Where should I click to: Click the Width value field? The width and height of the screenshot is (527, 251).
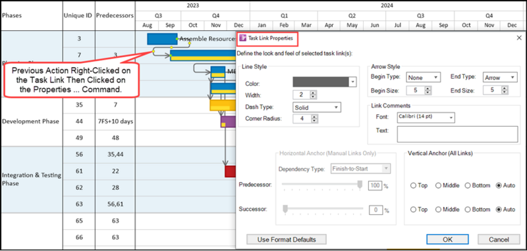coord(302,95)
